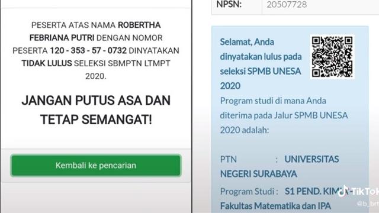
Task: Click the QR code image
Action: (332, 57)
